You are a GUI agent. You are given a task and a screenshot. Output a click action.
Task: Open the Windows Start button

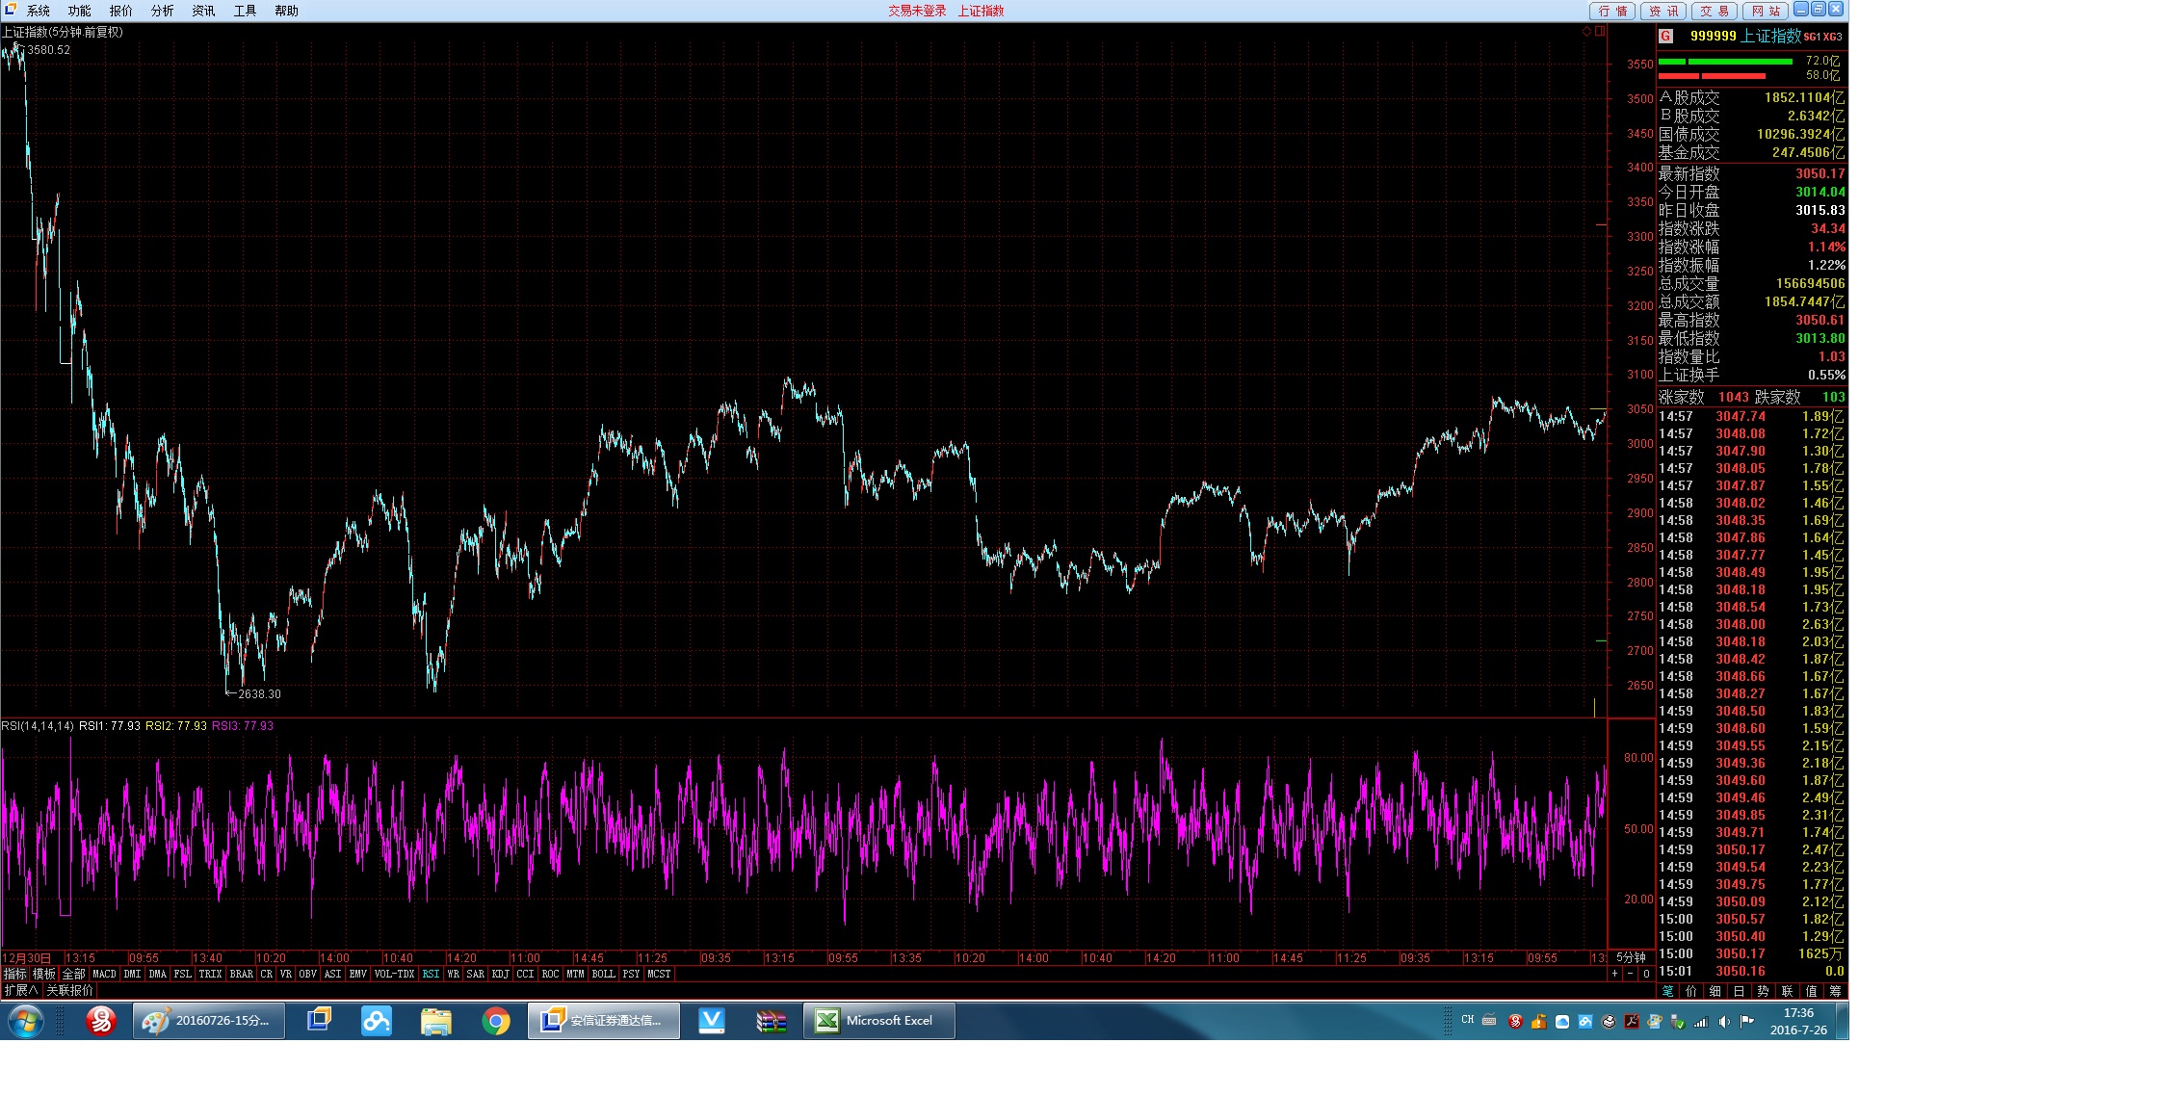pos(25,1021)
